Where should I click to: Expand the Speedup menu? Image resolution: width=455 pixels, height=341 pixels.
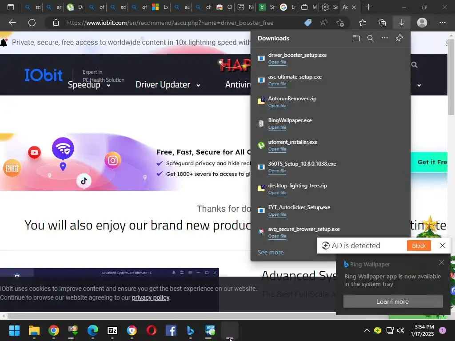(89, 85)
